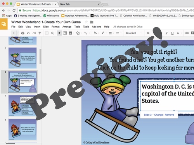Image resolution: width=194 pixels, height=145 pixels.
Task: Click the presentation title text
Action: point(46,22)
